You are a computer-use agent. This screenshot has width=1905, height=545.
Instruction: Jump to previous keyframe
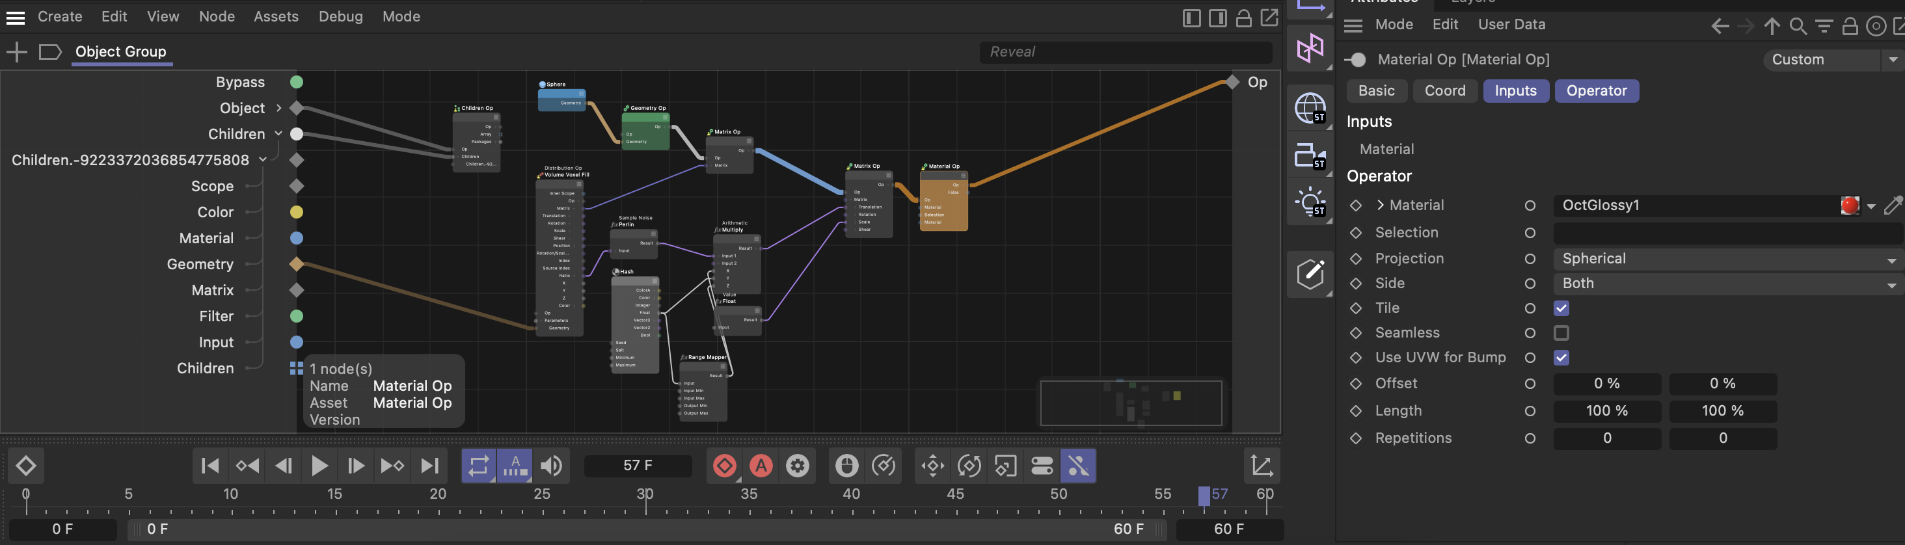click(x=247, y=466)
